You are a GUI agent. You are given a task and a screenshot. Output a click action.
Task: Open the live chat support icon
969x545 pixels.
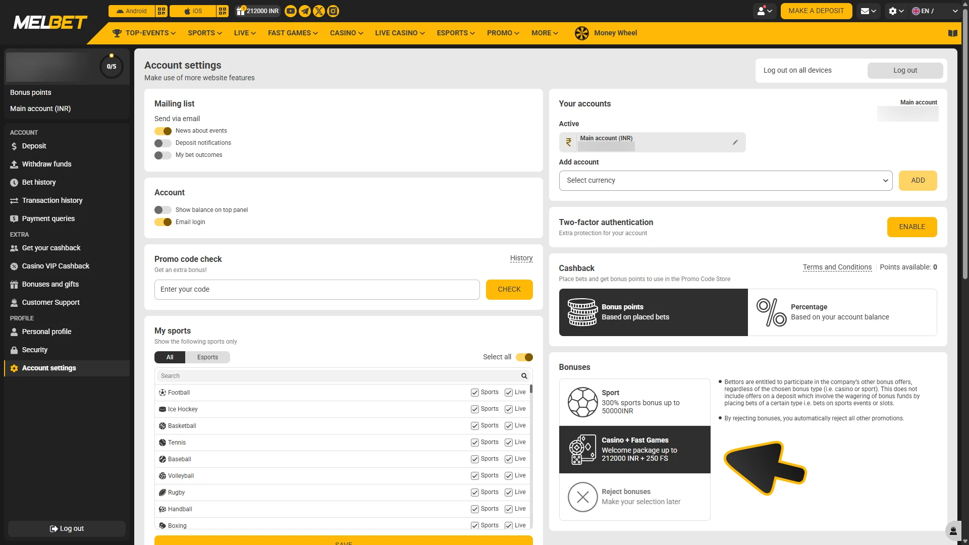click(953, 531)
